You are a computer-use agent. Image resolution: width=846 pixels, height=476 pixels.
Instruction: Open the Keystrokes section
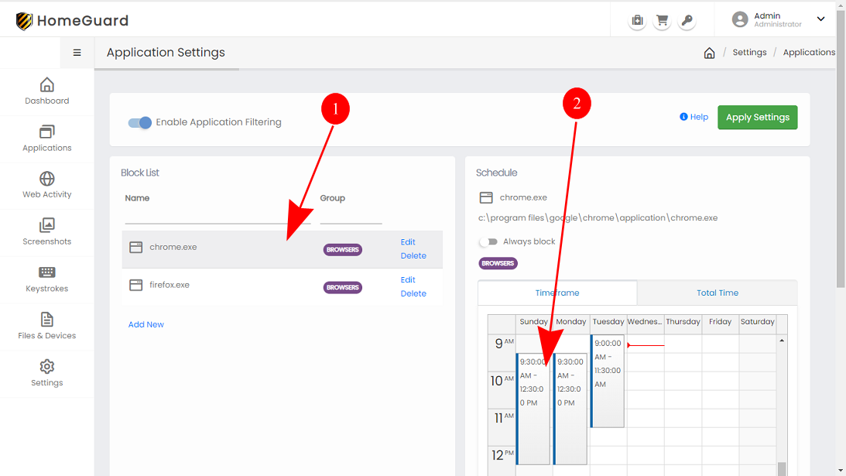click(x=47, y=279)
